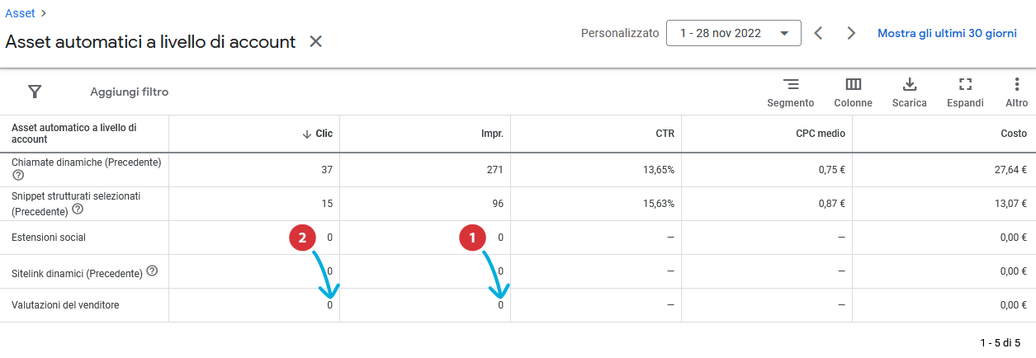Sort table by Costo column
The width and height of the screenshot is (1036, 358).
(x=1014, y=134)
